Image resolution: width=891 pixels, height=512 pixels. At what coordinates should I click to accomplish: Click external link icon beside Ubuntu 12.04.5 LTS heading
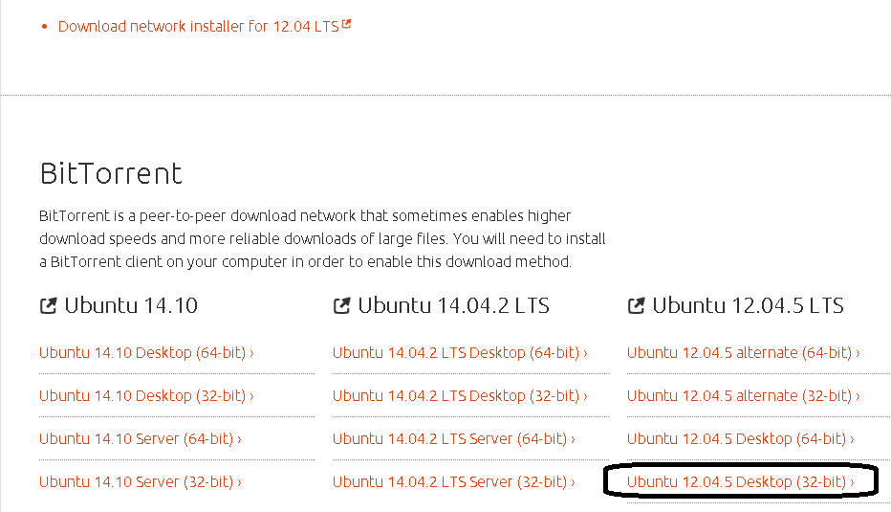pos(636,307)
